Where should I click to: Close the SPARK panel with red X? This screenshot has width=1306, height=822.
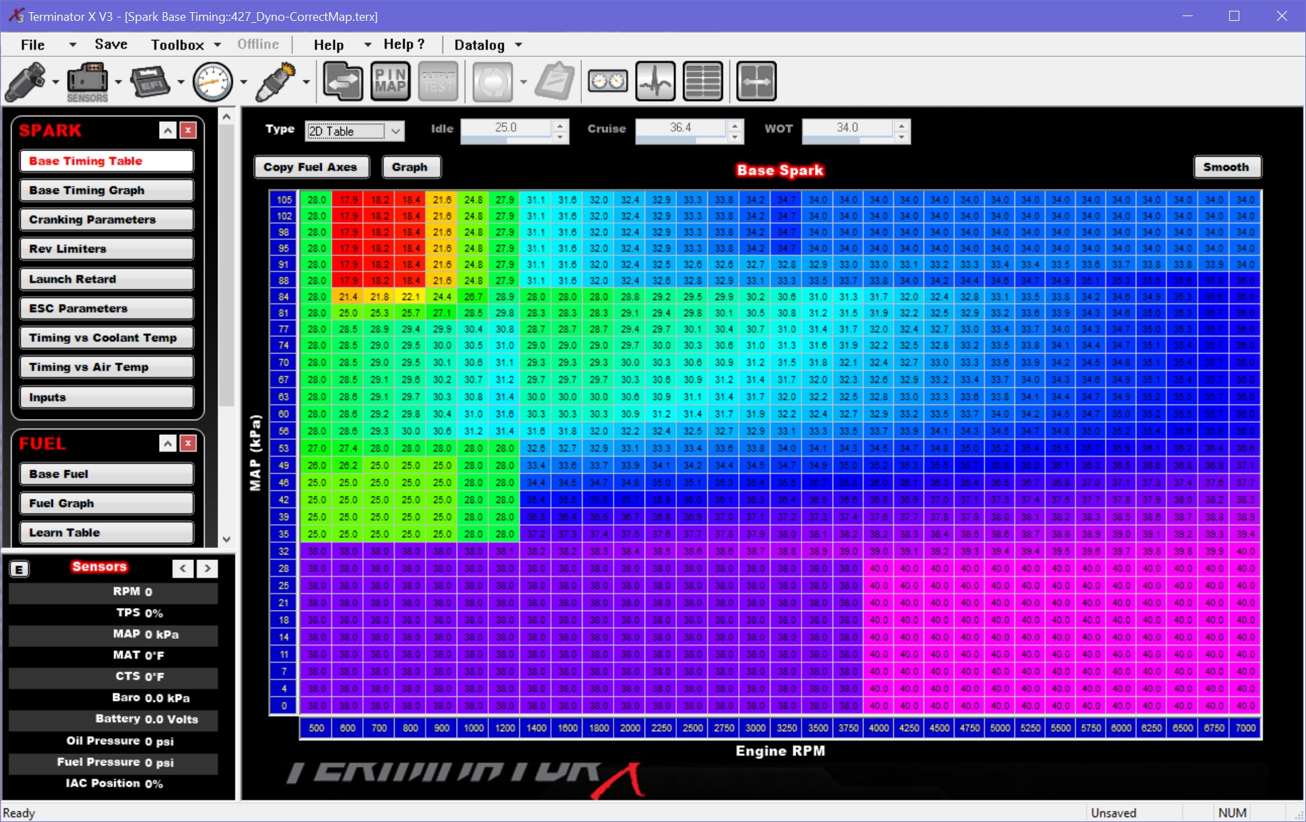tap(189, 130)
